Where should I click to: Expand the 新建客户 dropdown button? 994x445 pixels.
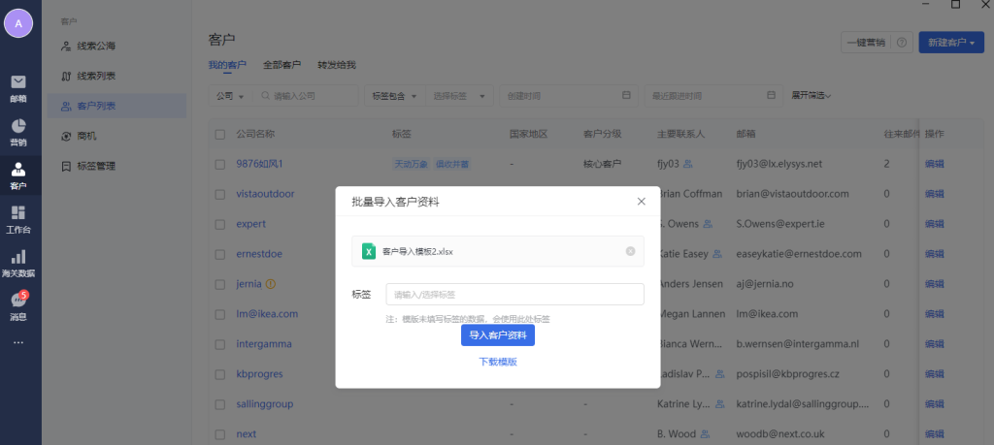click(x=950, y=43)
